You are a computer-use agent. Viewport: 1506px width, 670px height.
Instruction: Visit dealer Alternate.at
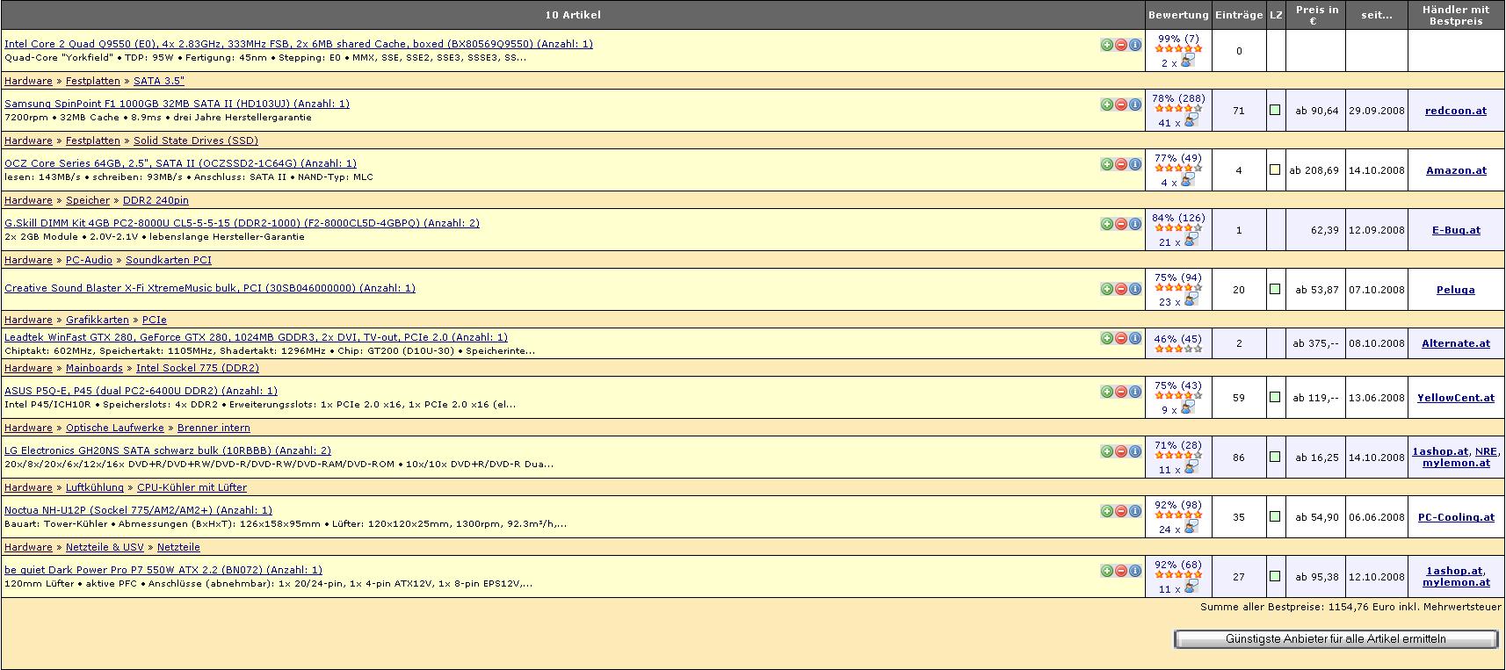[x=1456, y=343]
